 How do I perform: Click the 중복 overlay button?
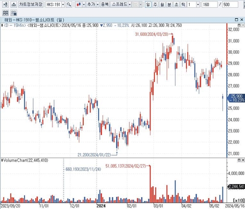point(105,4)
